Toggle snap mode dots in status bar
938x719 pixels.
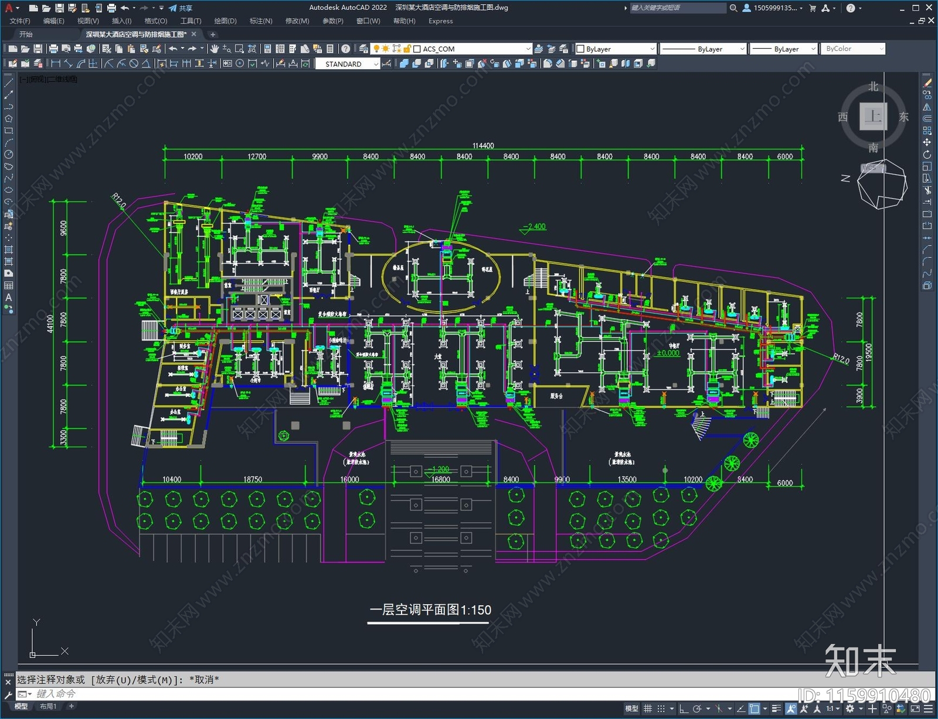(661, 708)
